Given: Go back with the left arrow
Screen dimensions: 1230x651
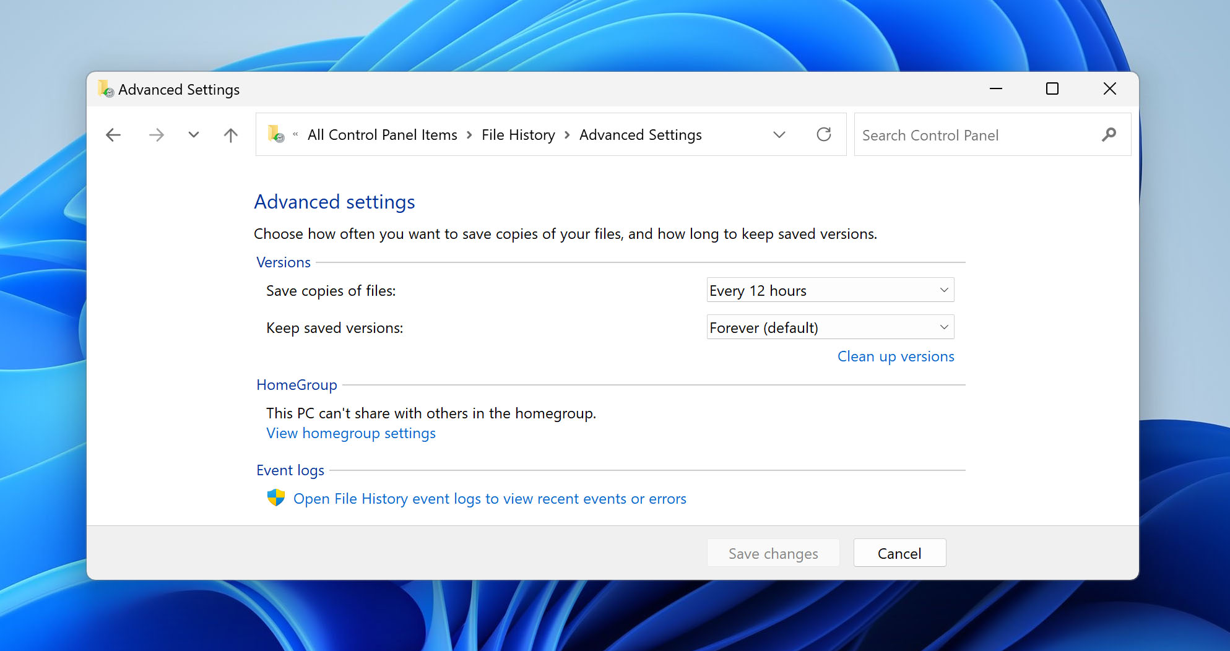Looking at the screenshot, I should tap(113, 135).
